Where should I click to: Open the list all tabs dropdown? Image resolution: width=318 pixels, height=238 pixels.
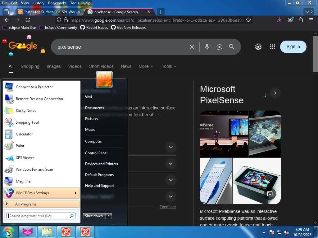pyautogui.click(x=309, y=12)
